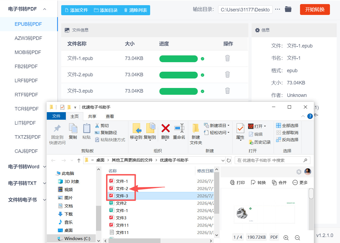Viewport: 340px width, 243px height.
Task: Click 打印 in preview pane
Action: tap(237, 182)
